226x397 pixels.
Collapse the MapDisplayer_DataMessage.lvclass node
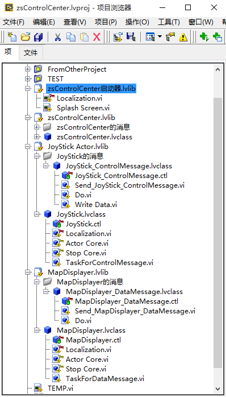(x=46, y=291)
